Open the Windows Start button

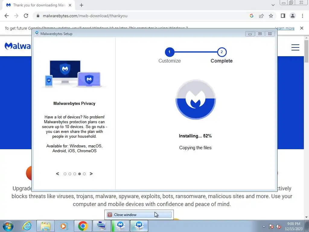pyautogui.click(x=8, y=226)
